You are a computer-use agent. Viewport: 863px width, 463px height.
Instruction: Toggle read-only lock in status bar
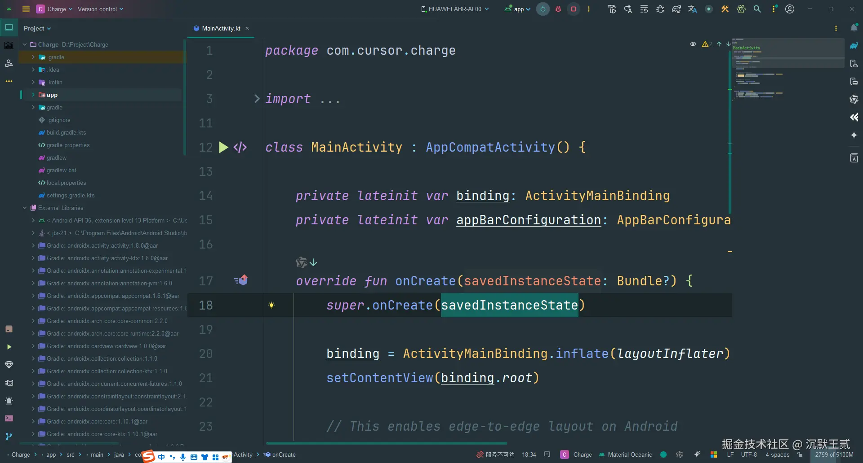(800, 454)
